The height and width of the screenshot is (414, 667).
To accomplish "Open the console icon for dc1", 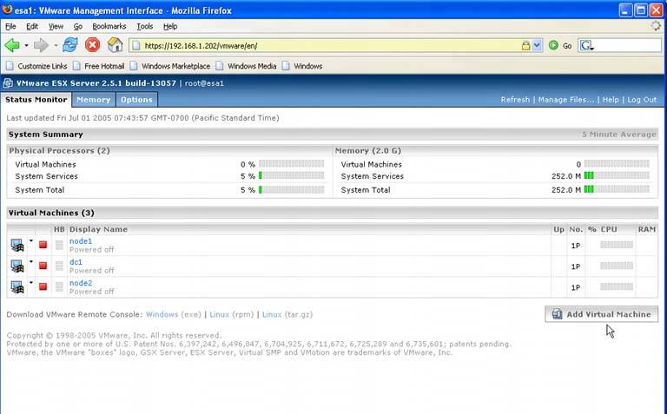I will 17,266.
